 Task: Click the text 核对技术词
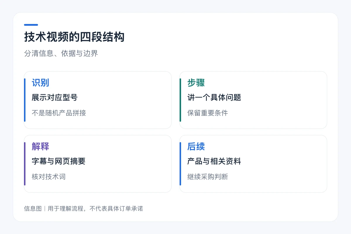(x=49, y=177)
